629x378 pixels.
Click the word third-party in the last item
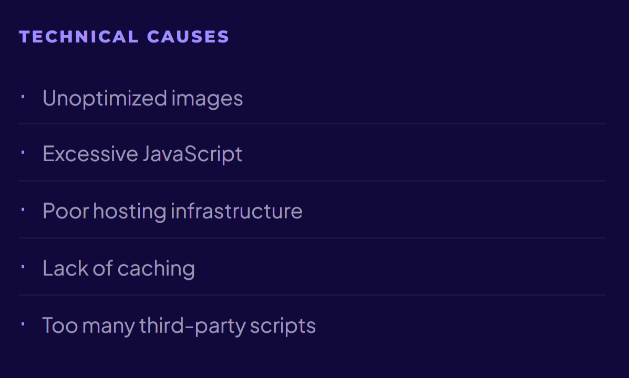192,326
